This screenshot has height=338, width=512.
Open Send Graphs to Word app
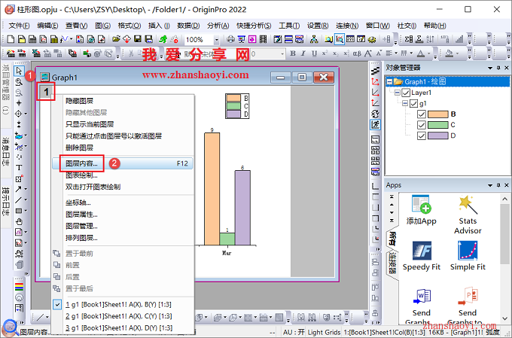(422, 306)
